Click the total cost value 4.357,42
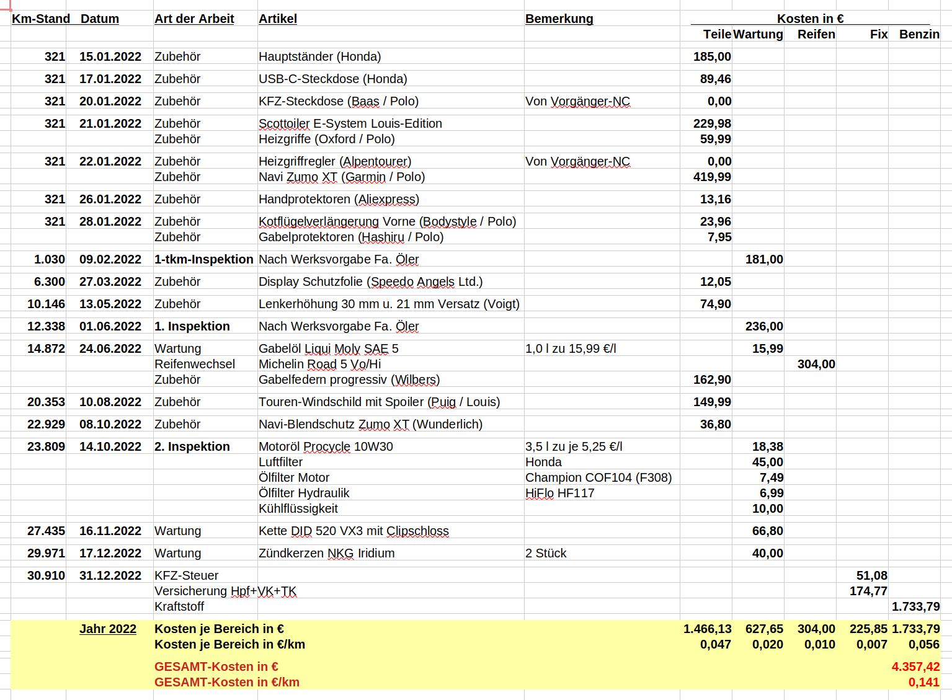This screenshot has height=700, width=952. 915,667
